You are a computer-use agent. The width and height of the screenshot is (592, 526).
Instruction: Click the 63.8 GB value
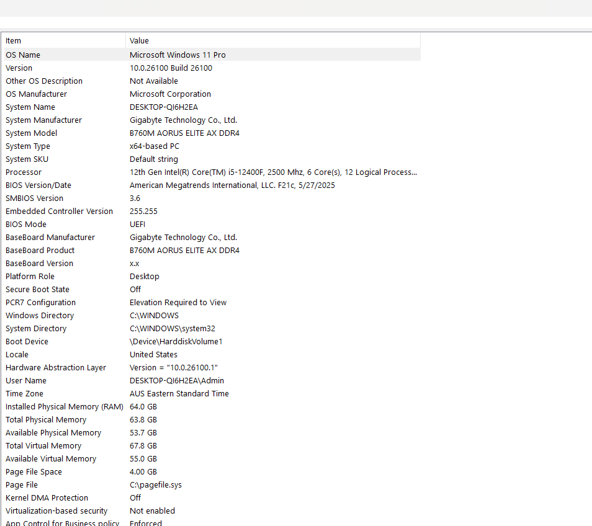click(x=143, y=419)
